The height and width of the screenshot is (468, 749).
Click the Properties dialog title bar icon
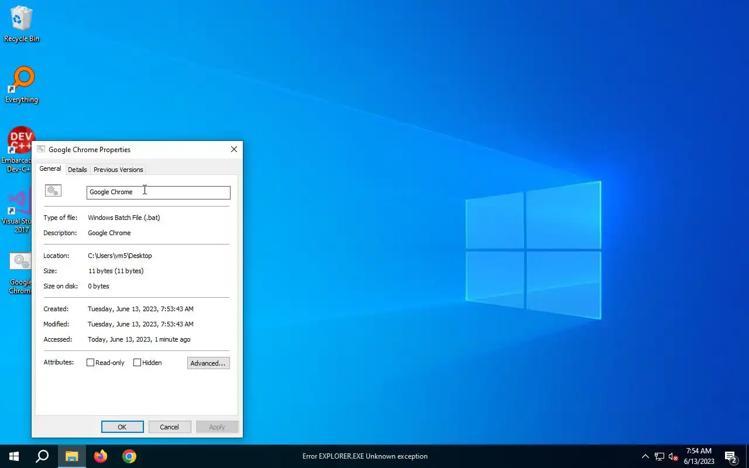click(x=40, y=149)
